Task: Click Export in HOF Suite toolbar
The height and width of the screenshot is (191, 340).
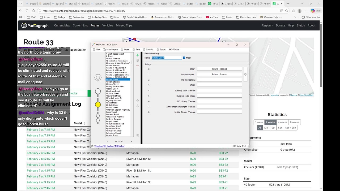Action: point(161,50)
